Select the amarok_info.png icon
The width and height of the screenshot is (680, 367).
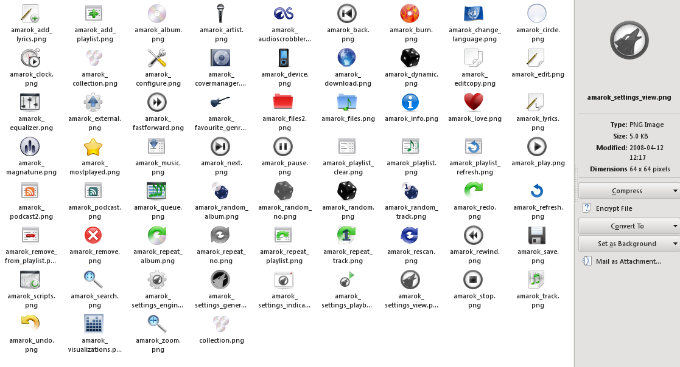coord(410,103)
